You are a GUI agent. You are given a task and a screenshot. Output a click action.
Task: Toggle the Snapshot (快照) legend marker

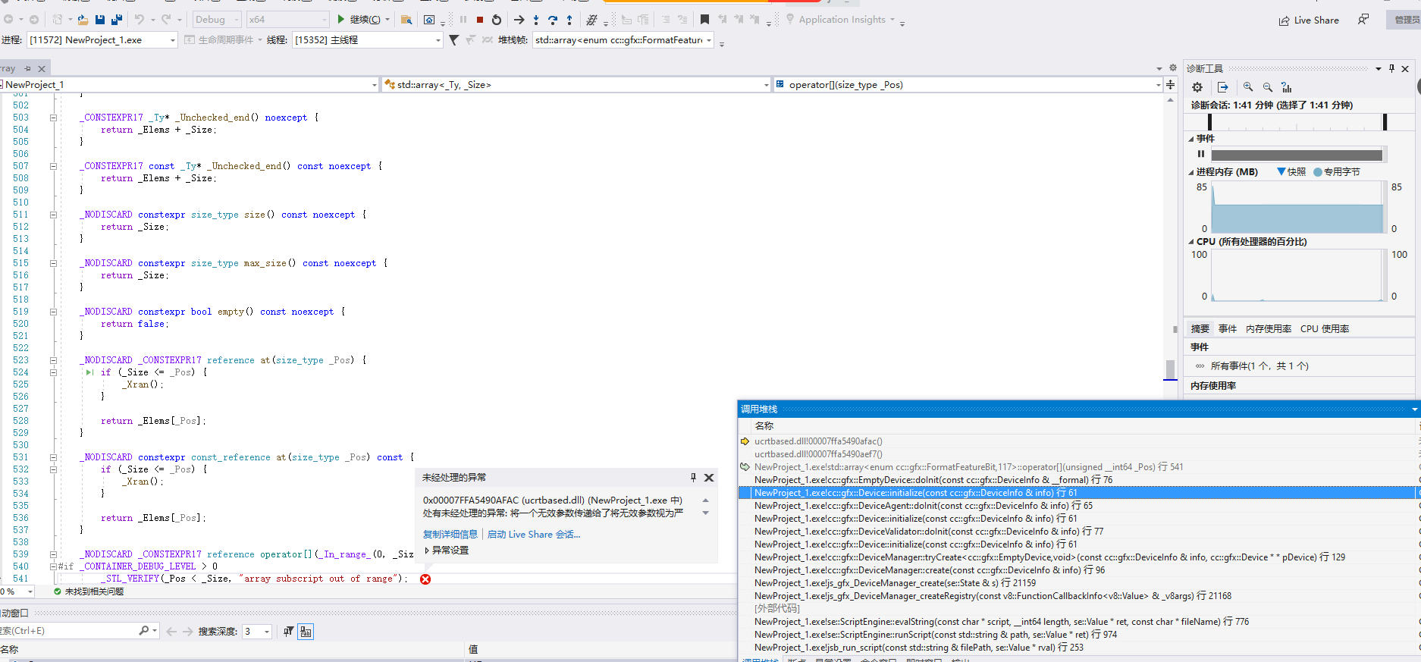click(x=1281, y=172)
